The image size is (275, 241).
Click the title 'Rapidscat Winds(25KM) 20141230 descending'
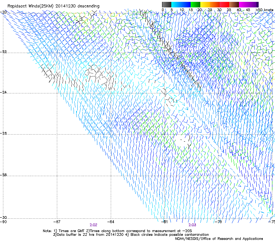pyautogui.click(x=53, y=6)
